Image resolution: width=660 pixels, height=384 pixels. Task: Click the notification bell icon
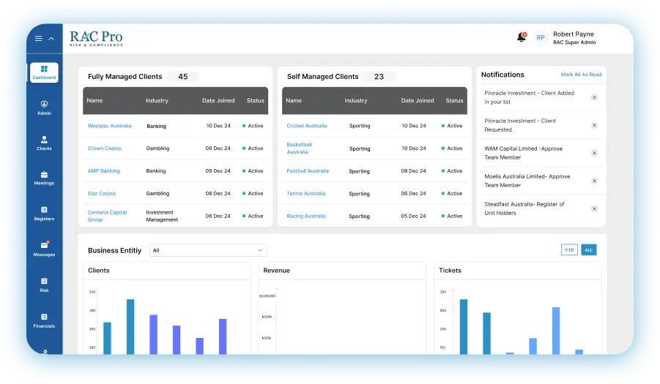(521, 37)
